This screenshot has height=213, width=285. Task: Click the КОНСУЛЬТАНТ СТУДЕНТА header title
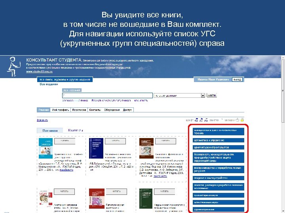click(x=54, y=60)
